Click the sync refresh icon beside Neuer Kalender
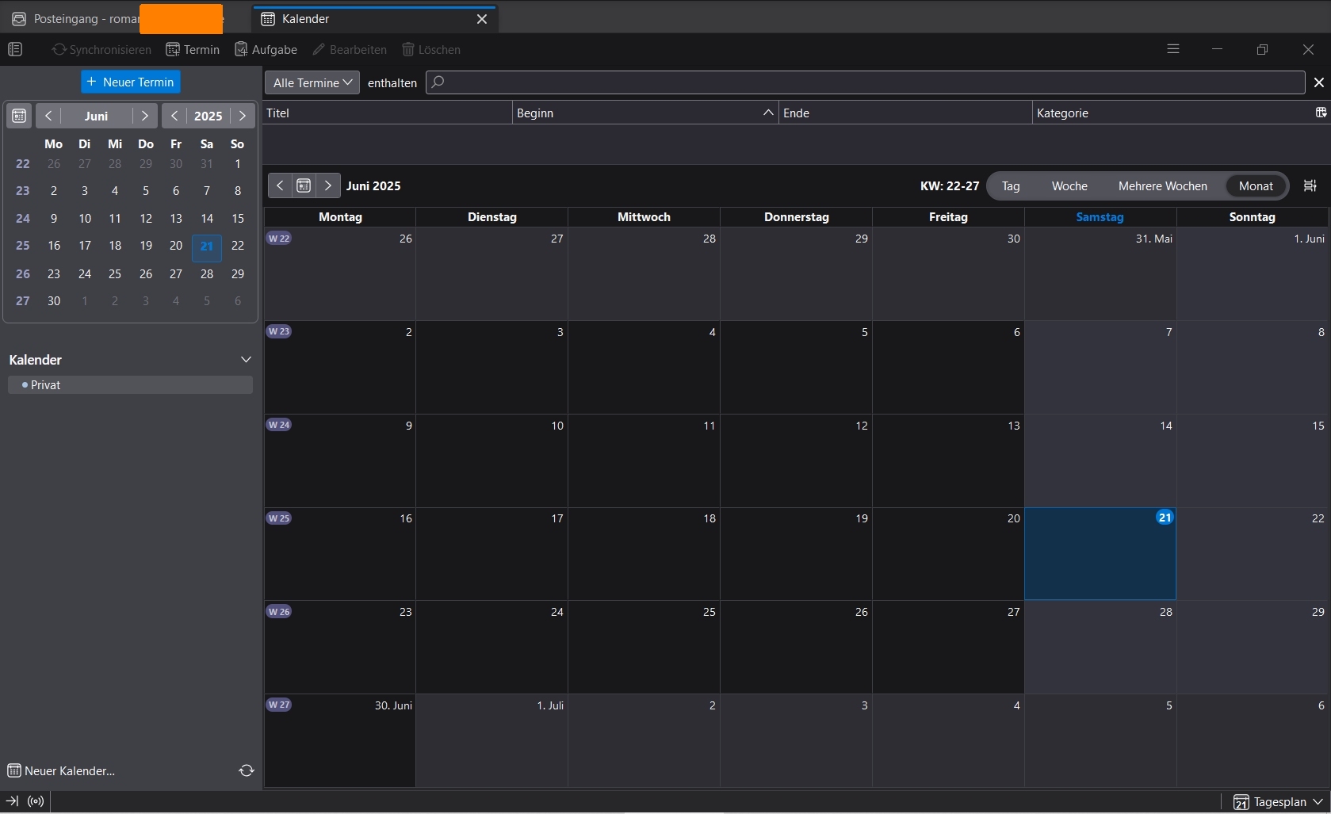This screenshot has width=1331, height=814. (247, 770)
